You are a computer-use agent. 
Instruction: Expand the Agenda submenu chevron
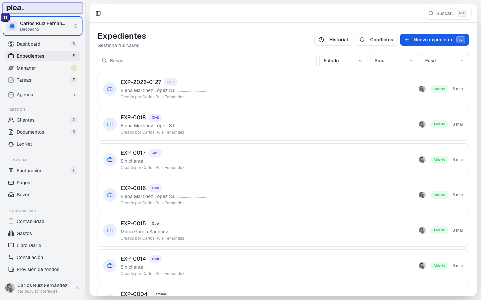point(74,95)
